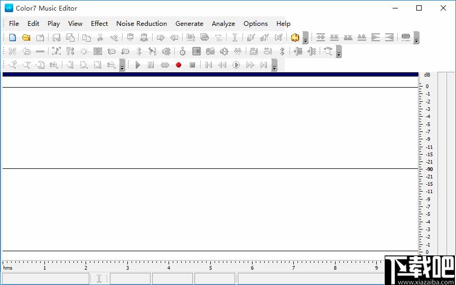Click the dark blue overview bar above waveform

[210, 74]
